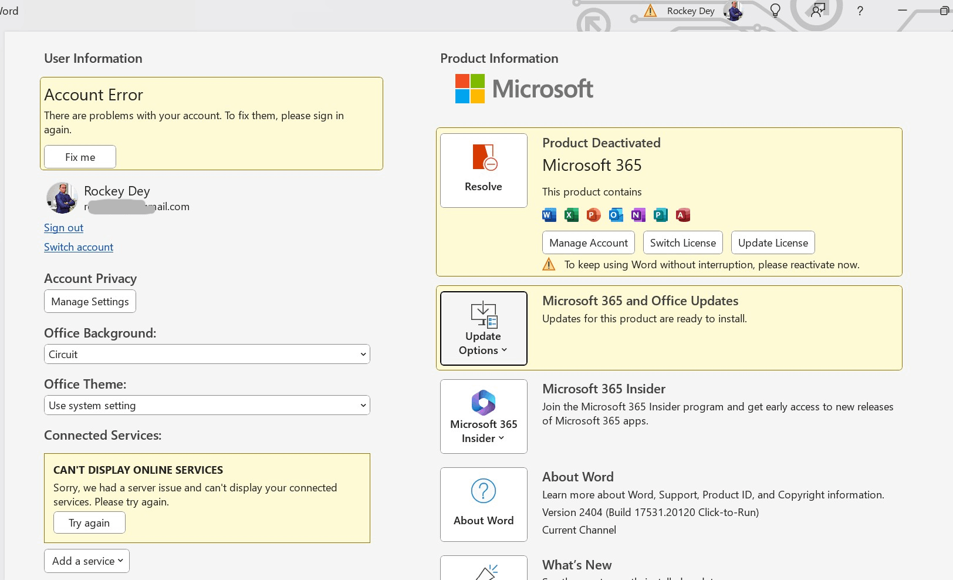Click the Word app icon under Product Deactivated
The image size is (953, 580).
(x=549, y=215)
